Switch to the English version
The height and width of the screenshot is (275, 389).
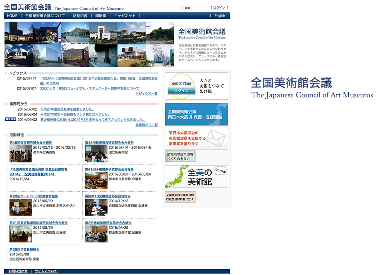(219, 16)
